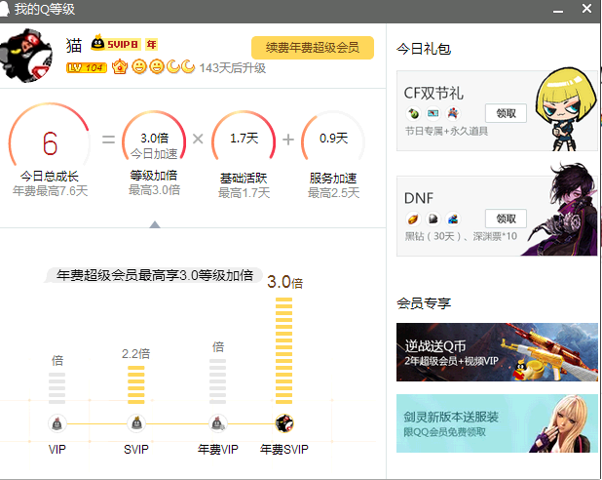Click the LV 104 level badge
This screenshot has height=480, width=602.
[87, 68]
